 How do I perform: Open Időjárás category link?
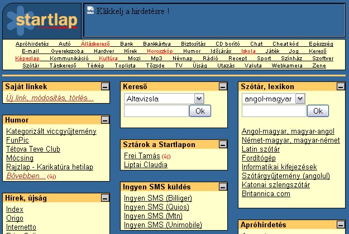click(x=221, y=51)
